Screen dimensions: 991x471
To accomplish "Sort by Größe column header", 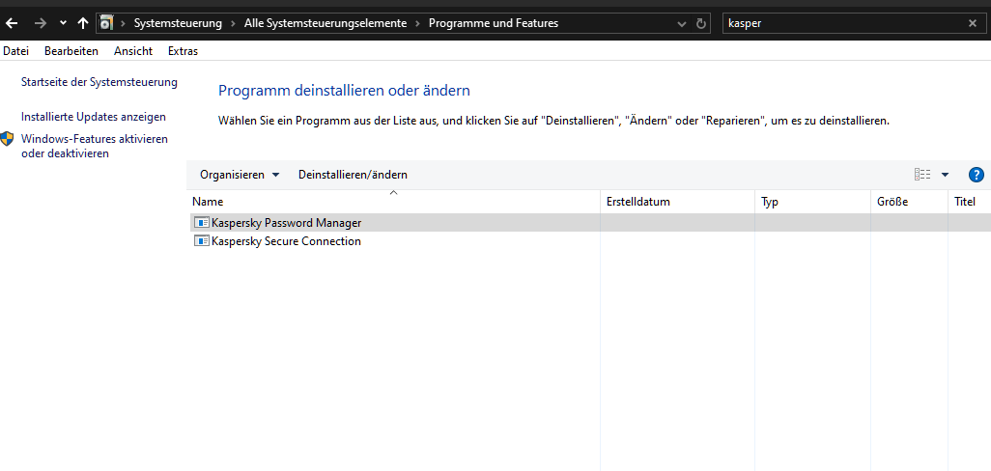I will tap(909, 202).
